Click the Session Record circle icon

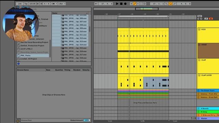click(x=145, y=4)
